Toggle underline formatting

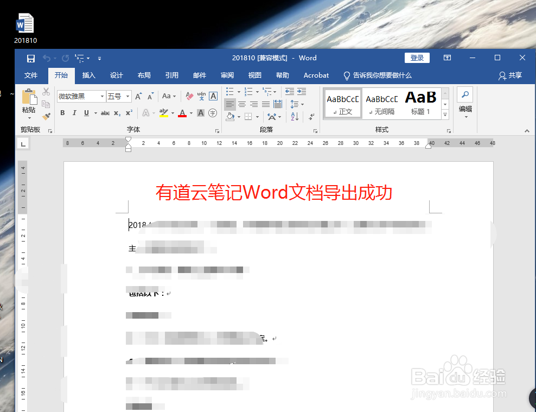[x=86, y=113]
